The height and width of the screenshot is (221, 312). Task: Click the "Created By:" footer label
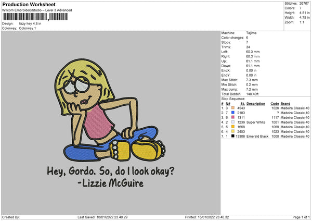point(11,217)
